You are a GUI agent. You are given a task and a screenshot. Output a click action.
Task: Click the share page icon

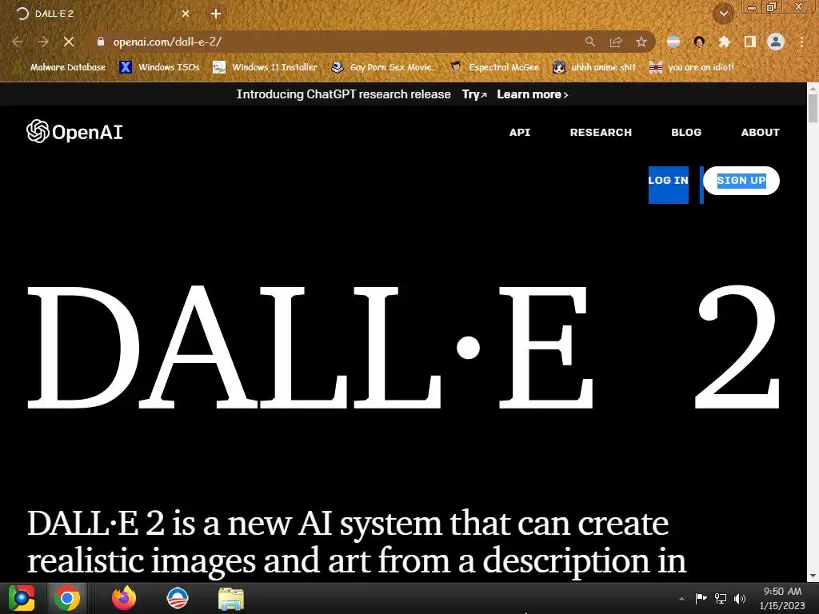pyautogui.click(x=616, y=42)
